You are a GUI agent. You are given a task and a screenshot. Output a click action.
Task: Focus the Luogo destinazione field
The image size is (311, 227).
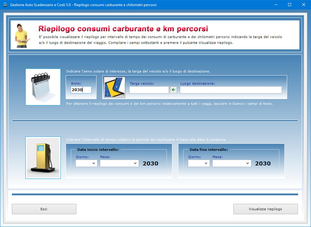tap(231, 90)
